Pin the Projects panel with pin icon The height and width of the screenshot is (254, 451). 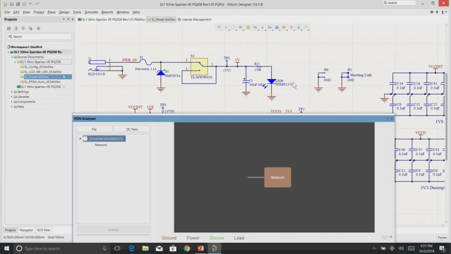[x=68, y=19]
